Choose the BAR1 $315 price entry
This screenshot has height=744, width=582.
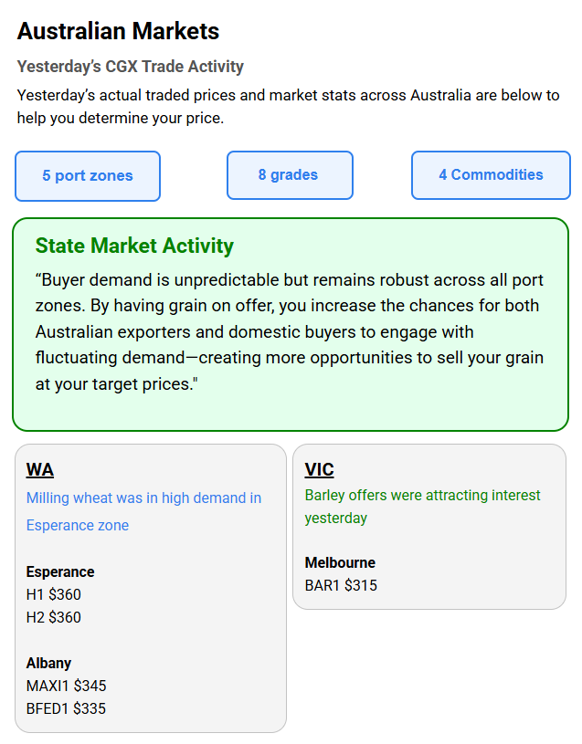(x=341, y=586)
